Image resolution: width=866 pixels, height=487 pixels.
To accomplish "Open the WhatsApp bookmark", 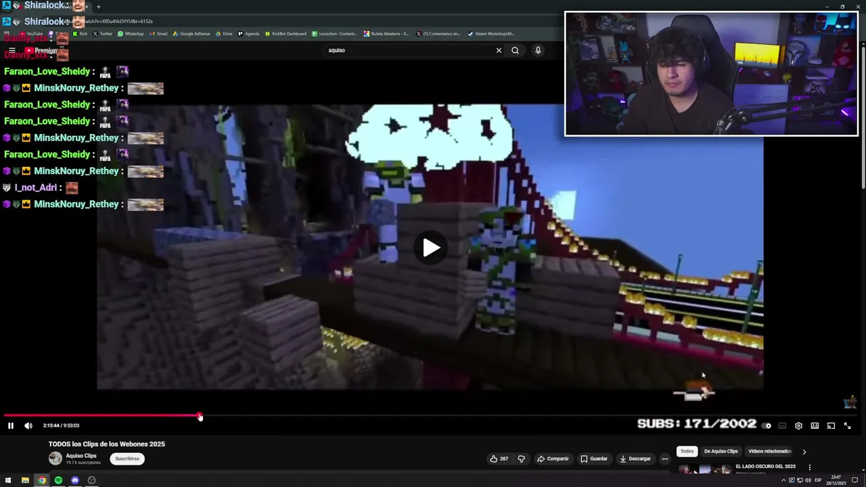I will click(131, 33).
